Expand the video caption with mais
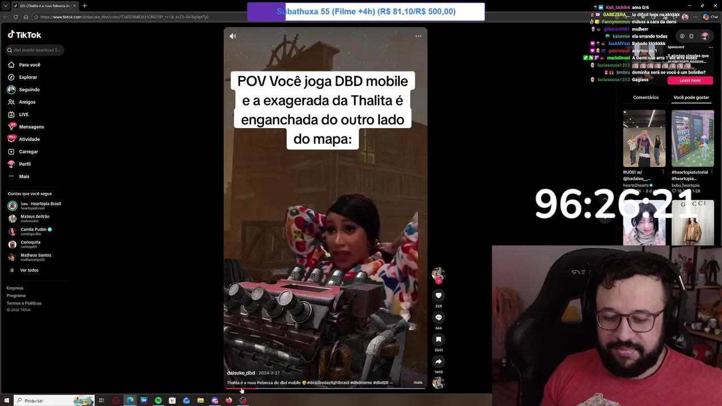This screenshot has height=406, width=722. tap(418, 382)
